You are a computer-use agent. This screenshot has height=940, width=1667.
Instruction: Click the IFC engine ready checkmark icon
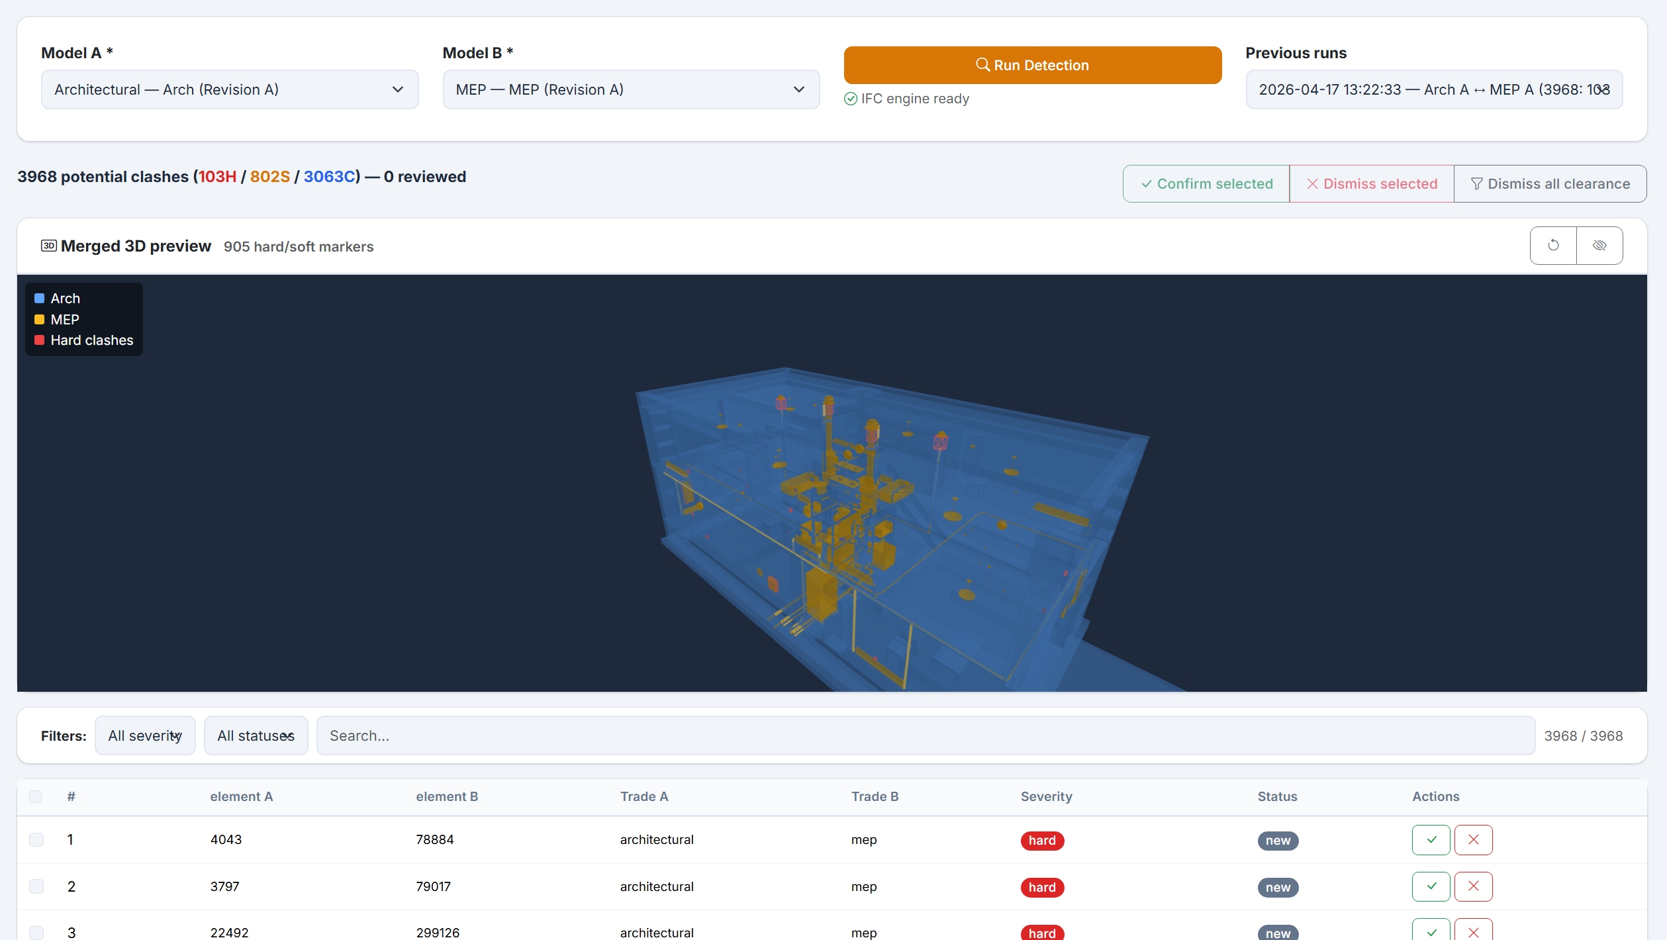tap(850, 98)
